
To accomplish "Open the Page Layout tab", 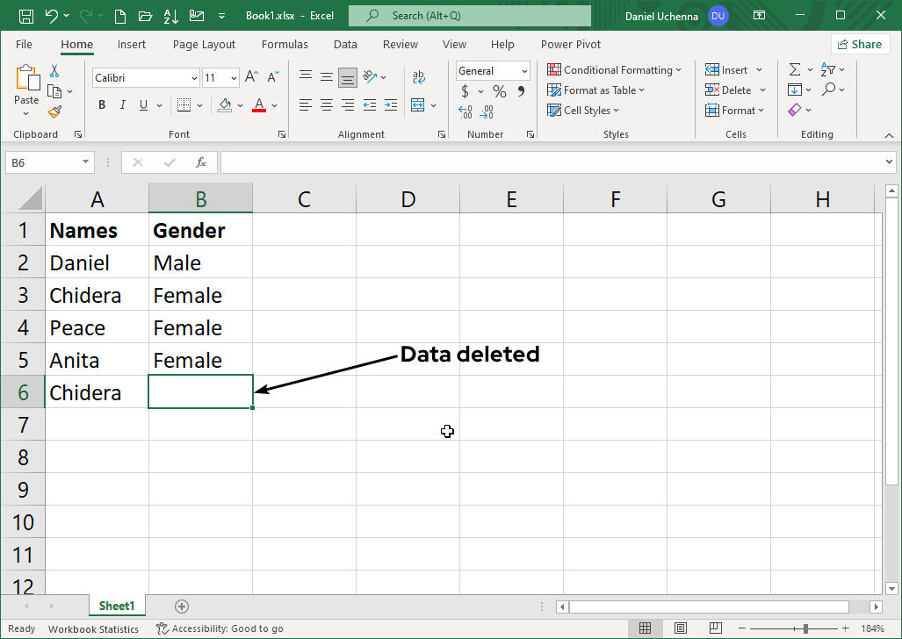I will [x=204, y=45].
